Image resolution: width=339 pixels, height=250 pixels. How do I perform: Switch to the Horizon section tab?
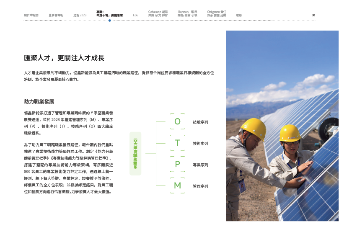point(187,13)
